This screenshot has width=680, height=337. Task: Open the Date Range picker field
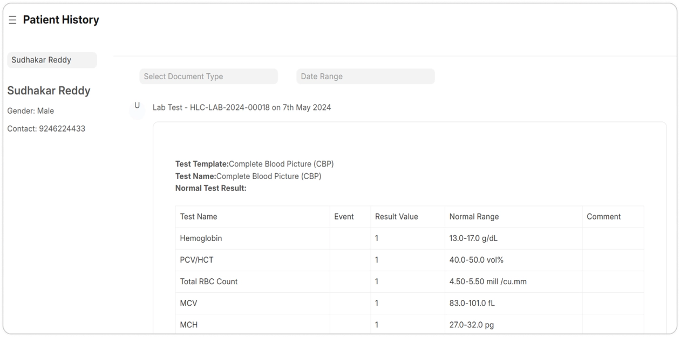365,77
